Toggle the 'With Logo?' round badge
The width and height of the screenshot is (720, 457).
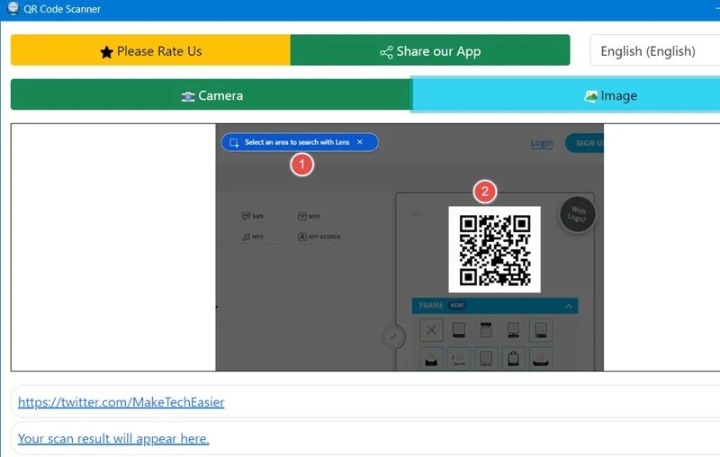coord(576,214)
